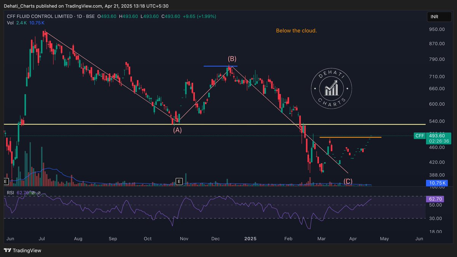Click the 'Below the cloud.' text annotation
The image size is (457, 257).
(x=296, y=30)
